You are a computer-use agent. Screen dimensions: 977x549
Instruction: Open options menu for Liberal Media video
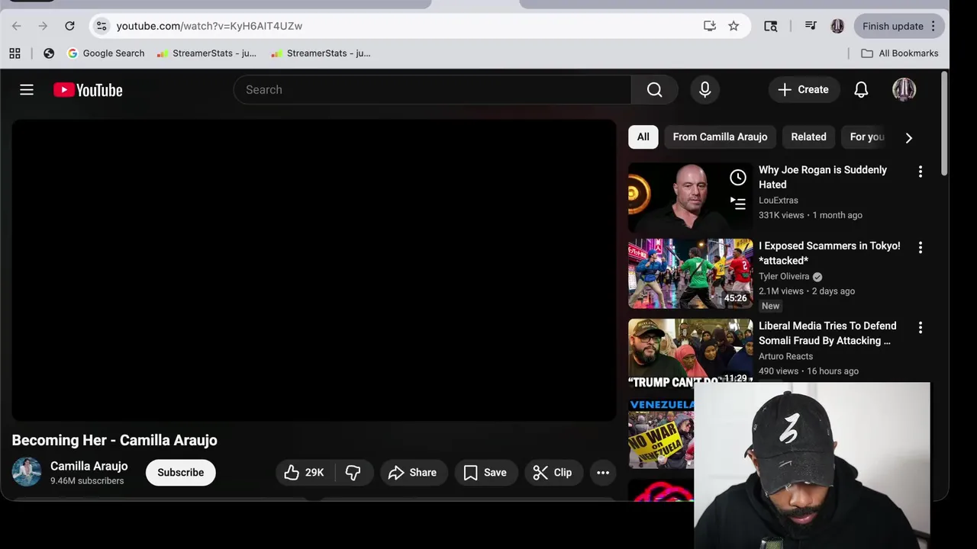[920, 327]
